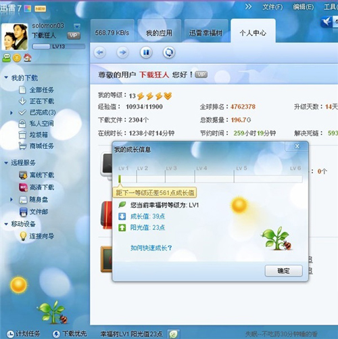The height and width of the screenshot is (339, 338).
Task: Open the 编辑(E) menu
Action: point(303,7)
